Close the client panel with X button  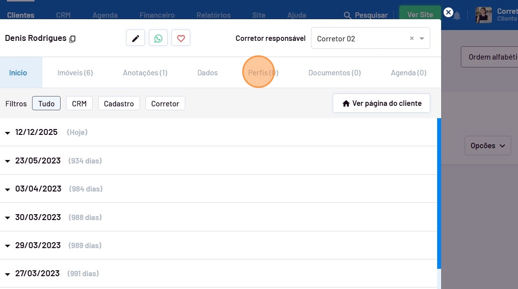448,12
